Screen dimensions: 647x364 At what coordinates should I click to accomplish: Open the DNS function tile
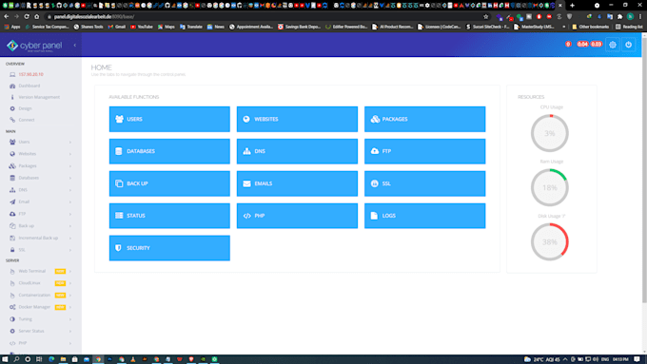(297, 151)
